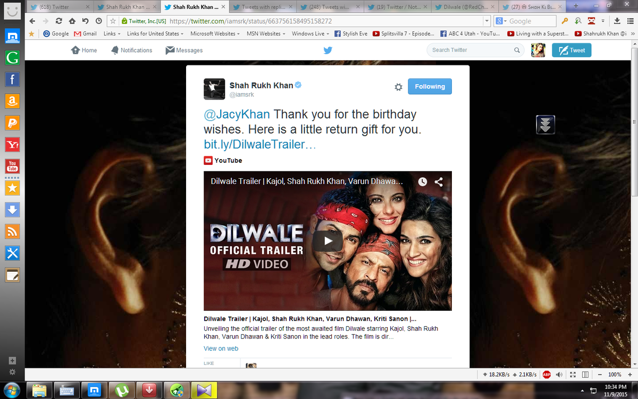This screenshot has width=638, height=399.
Task: Click the watch later clock on video
Action: coord(422,181)
